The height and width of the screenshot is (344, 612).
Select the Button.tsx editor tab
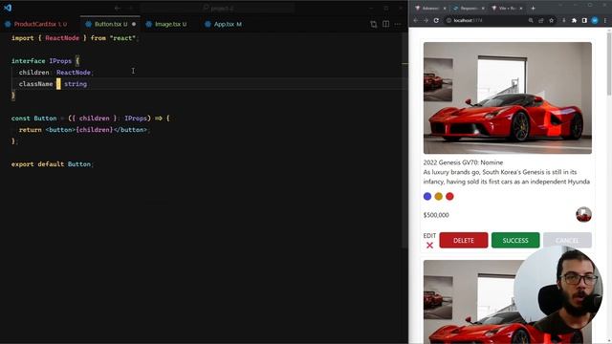coord(111,24)
